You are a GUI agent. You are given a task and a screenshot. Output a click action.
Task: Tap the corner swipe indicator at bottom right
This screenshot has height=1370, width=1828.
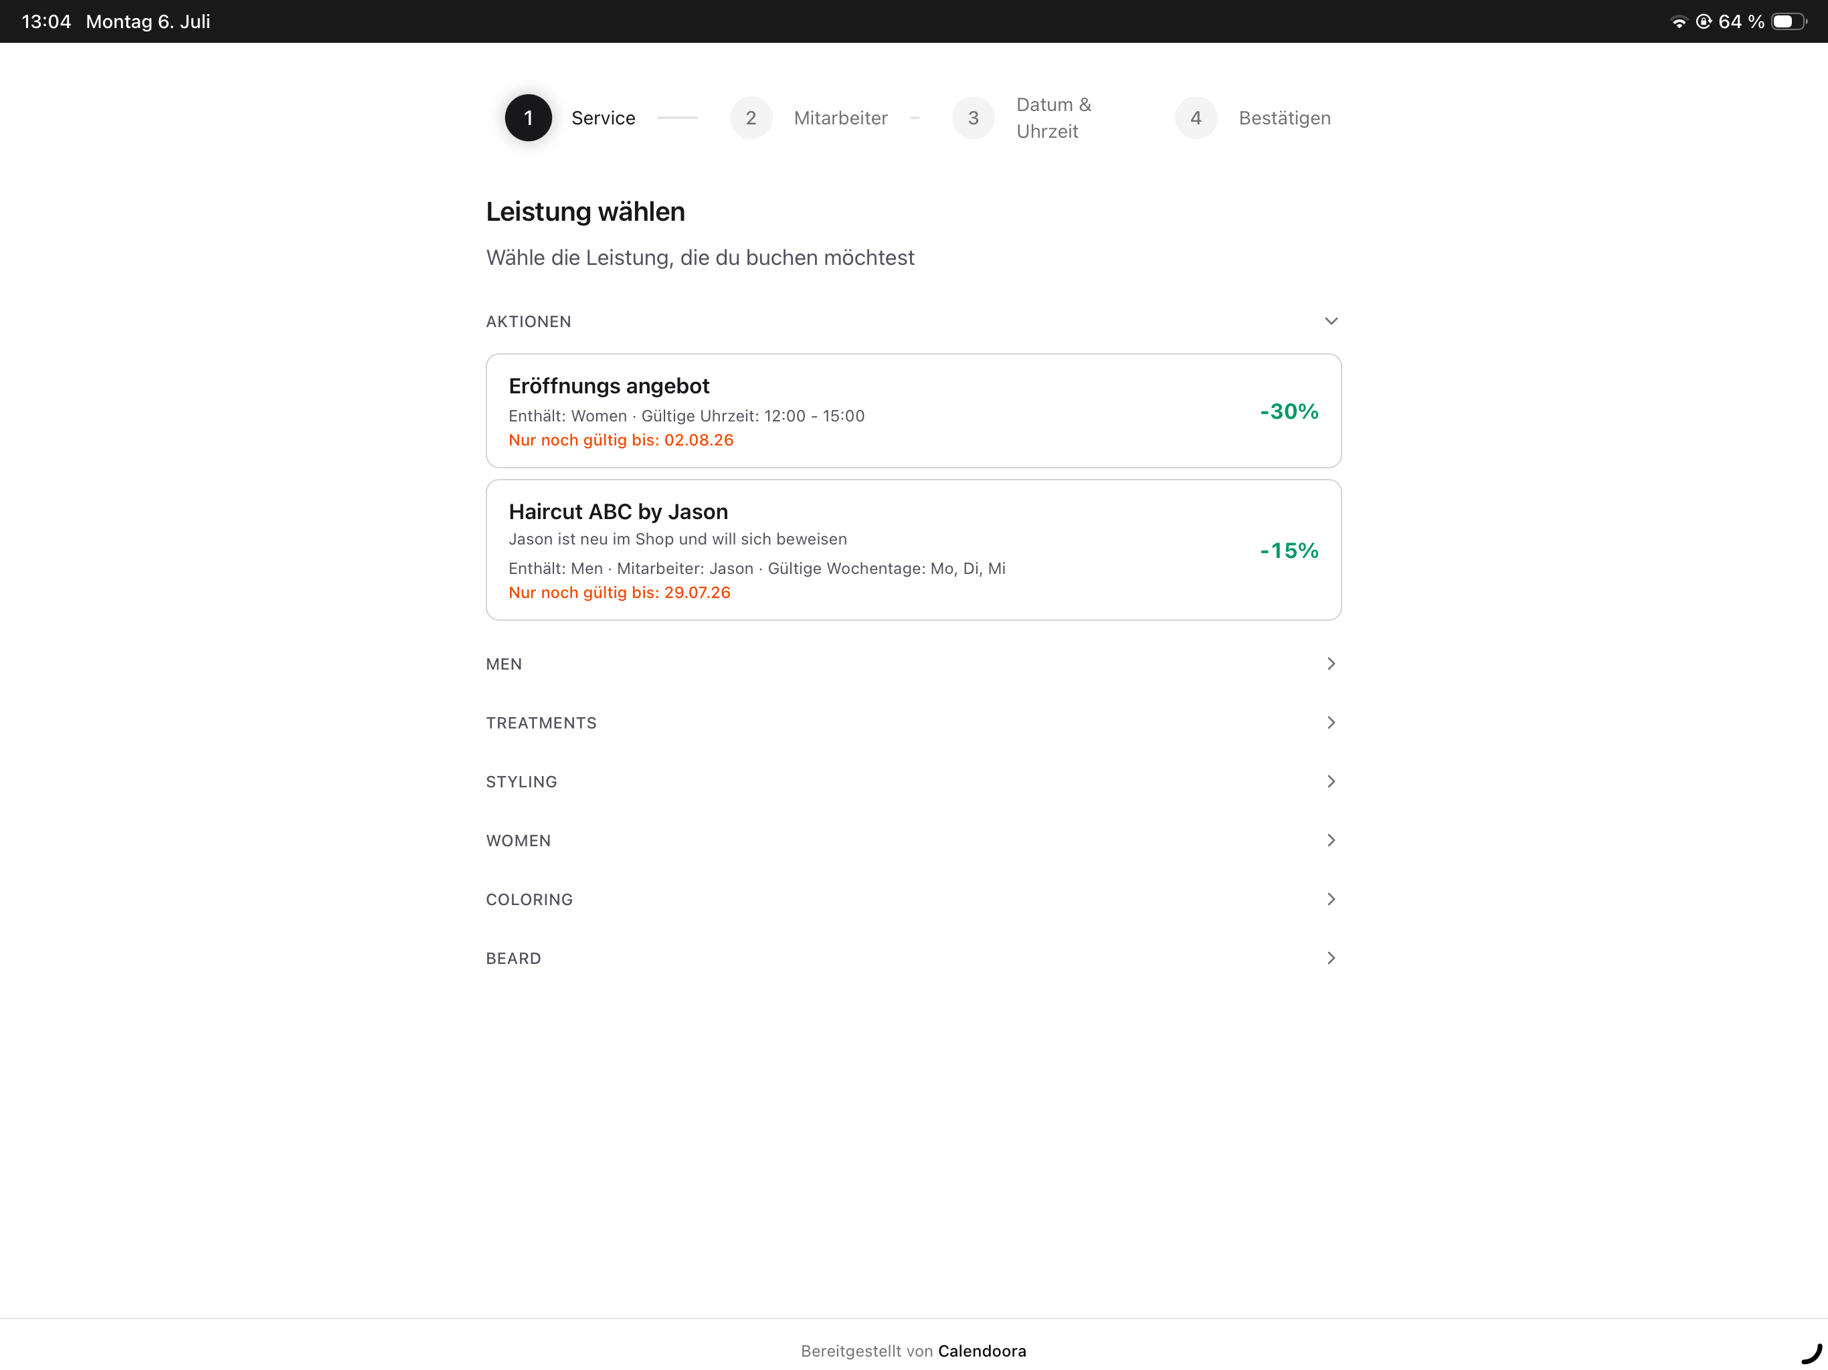click(x=1811, y=1353)
